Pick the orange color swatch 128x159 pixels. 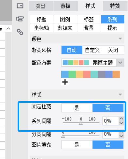pos(116,74)
